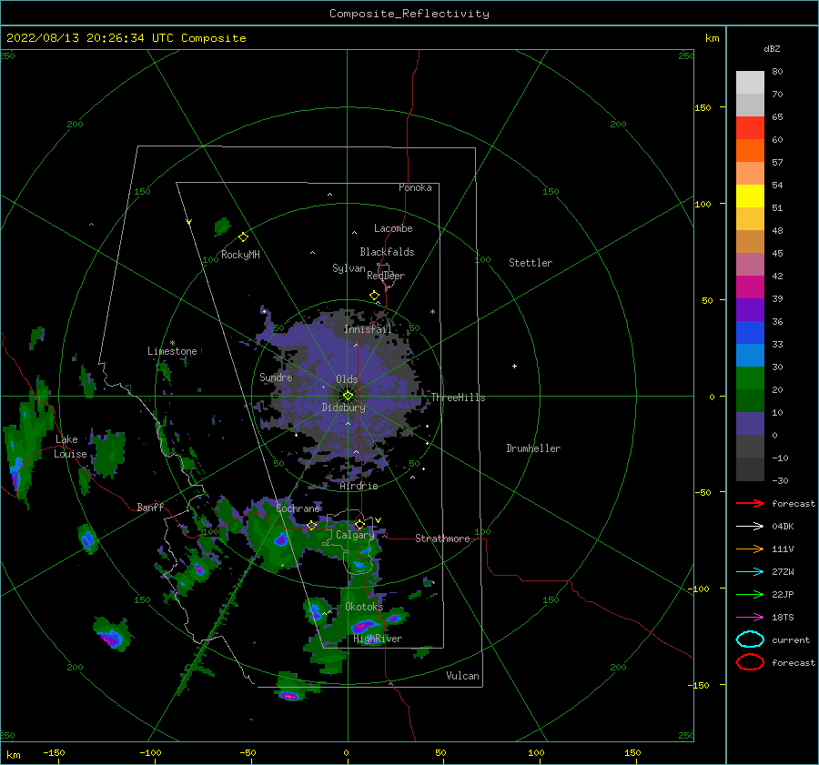Click the yellow radar site marker at map center
The height and width of the screenshot is (765, 819).
tap(348, 396)
